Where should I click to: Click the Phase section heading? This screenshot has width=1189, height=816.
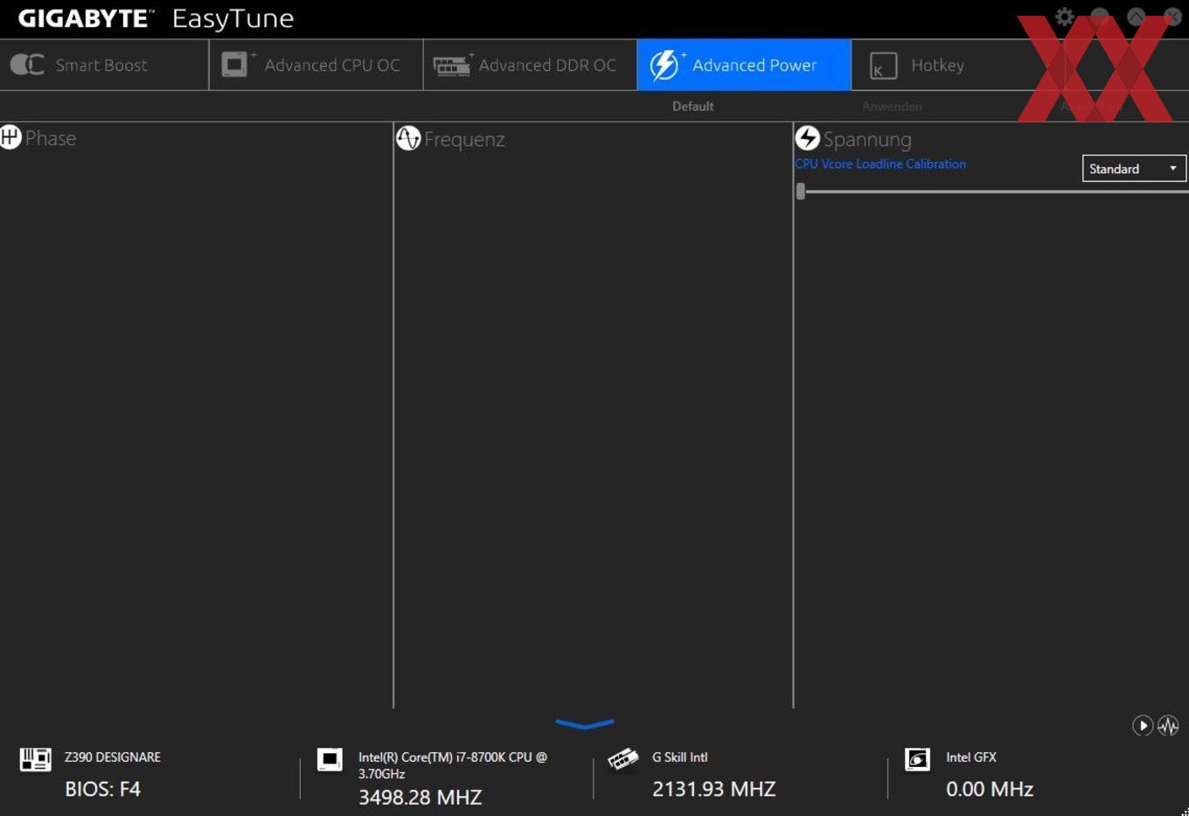point(51,138)
